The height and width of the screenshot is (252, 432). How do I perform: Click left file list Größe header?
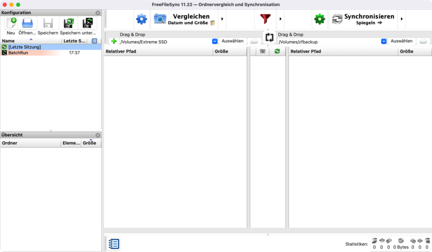tap(230, 51)
